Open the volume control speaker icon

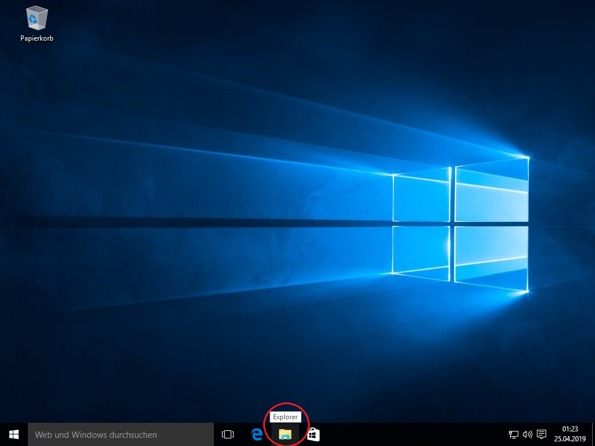click(x=527, y=434)
